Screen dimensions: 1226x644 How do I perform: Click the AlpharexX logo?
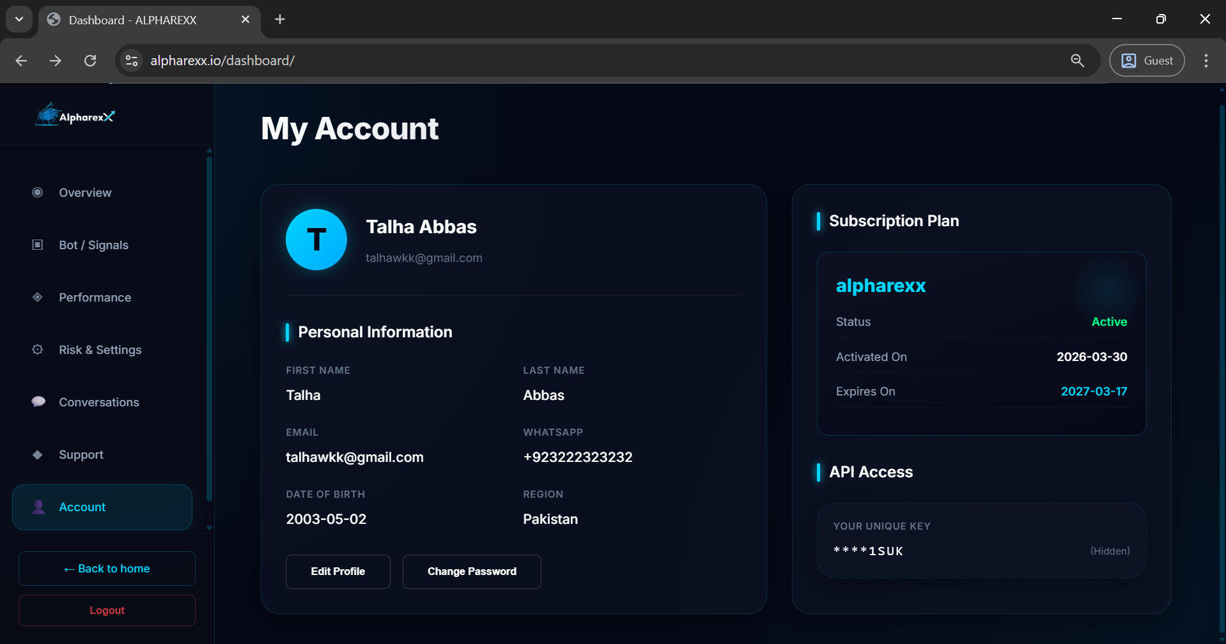(x=75, y=115)
